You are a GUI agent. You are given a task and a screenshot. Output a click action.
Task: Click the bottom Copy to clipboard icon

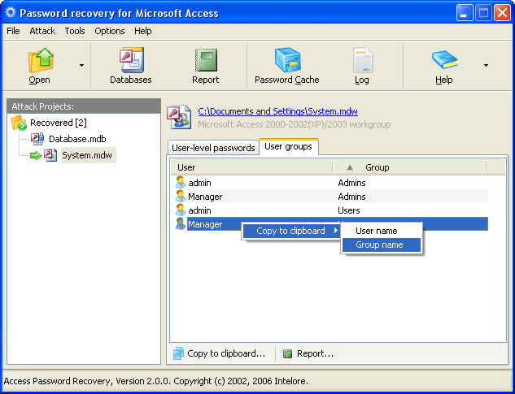pyautogui.click(x=178, y=353)
